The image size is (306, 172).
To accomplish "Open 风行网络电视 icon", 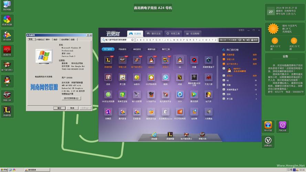I will [180, 112].
